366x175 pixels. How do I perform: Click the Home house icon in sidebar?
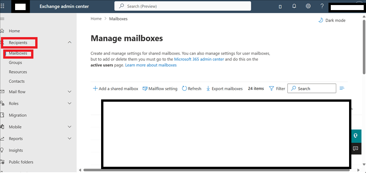[x=2, y=31]
